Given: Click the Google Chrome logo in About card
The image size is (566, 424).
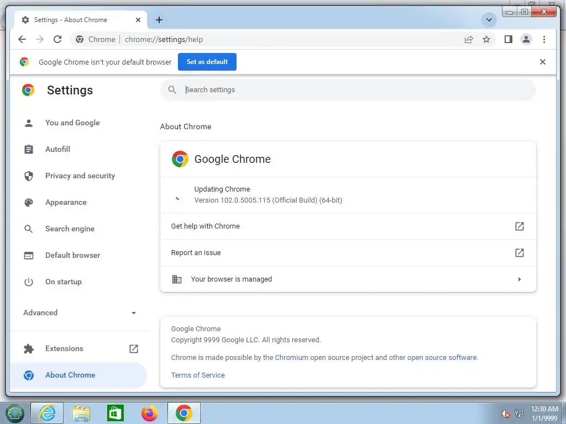Looking at the screenshot, I should pos(180,159).
